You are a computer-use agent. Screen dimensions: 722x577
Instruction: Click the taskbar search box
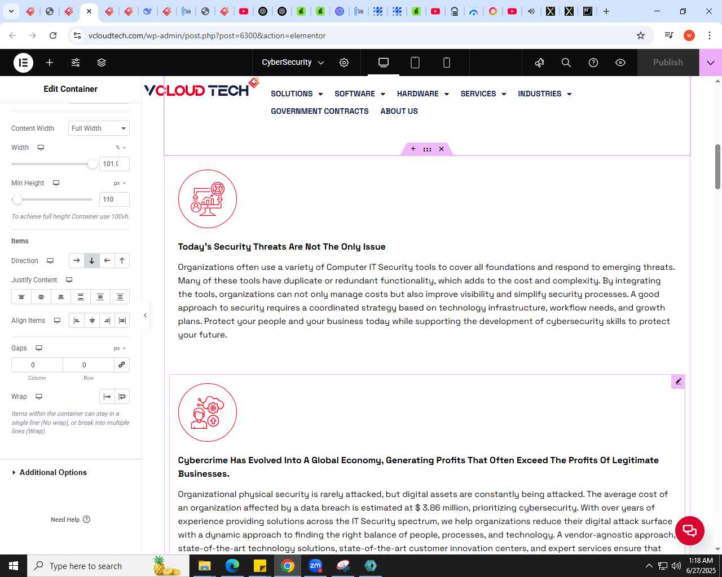click(107, 566)
